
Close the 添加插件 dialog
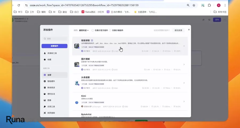coord(189,29)
